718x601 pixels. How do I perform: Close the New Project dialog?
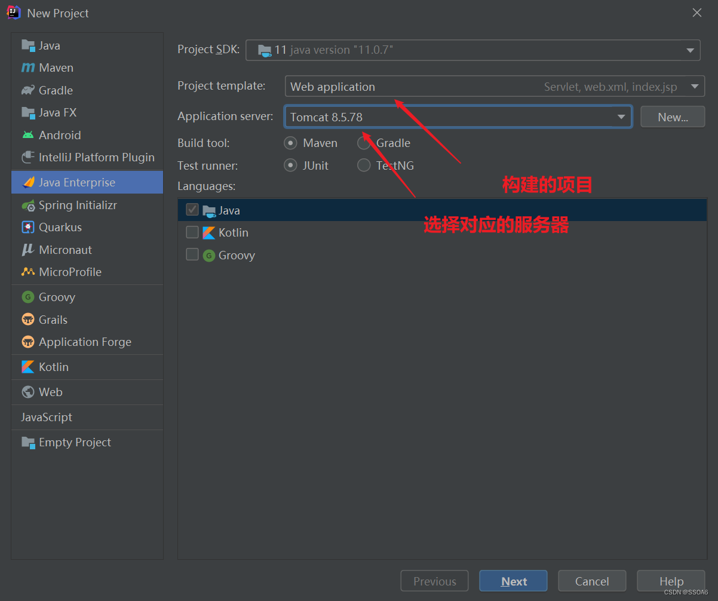coord(696,13)
